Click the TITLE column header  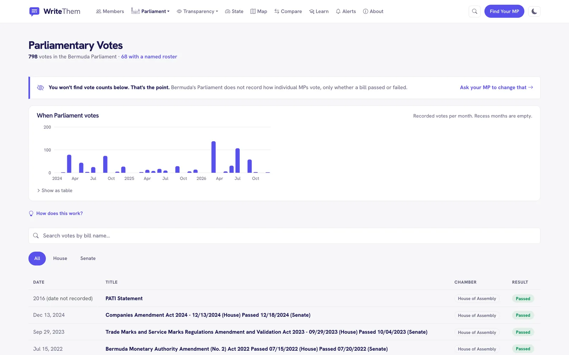point(111,282)
